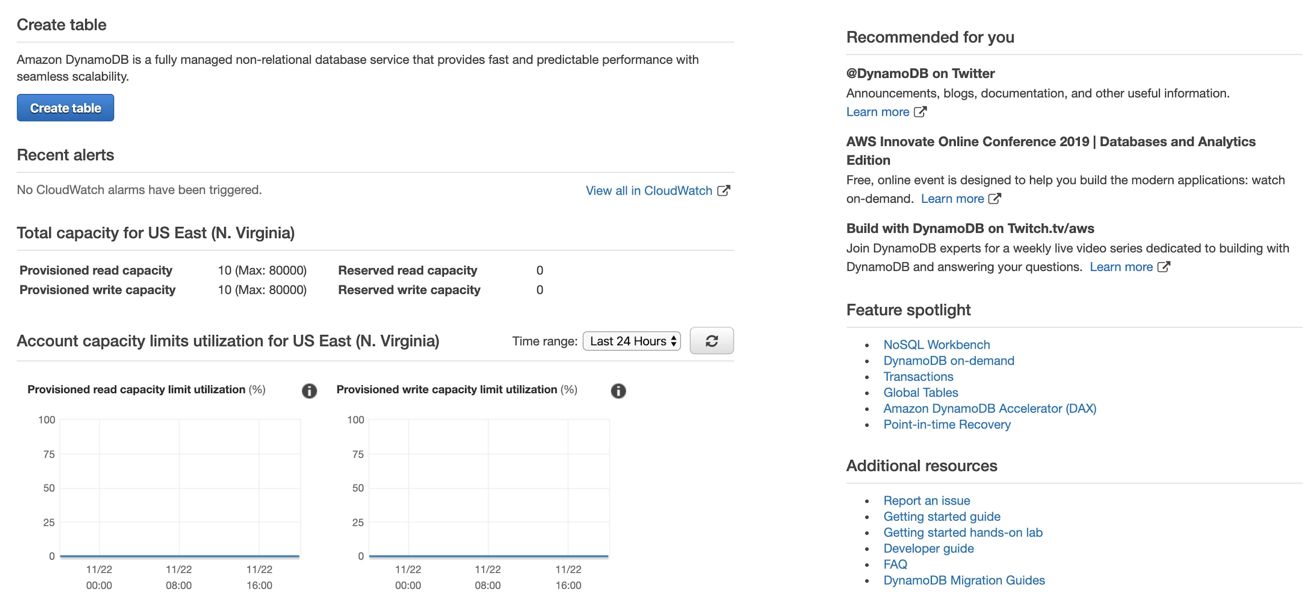Open Amazon DynamoDB Accelerator (DAX) link
1315x612 pixels.
pyautogui.click(x=989, y=408)
